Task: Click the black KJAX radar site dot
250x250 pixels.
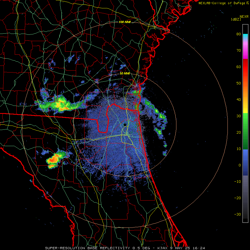Action: point(125,125)
